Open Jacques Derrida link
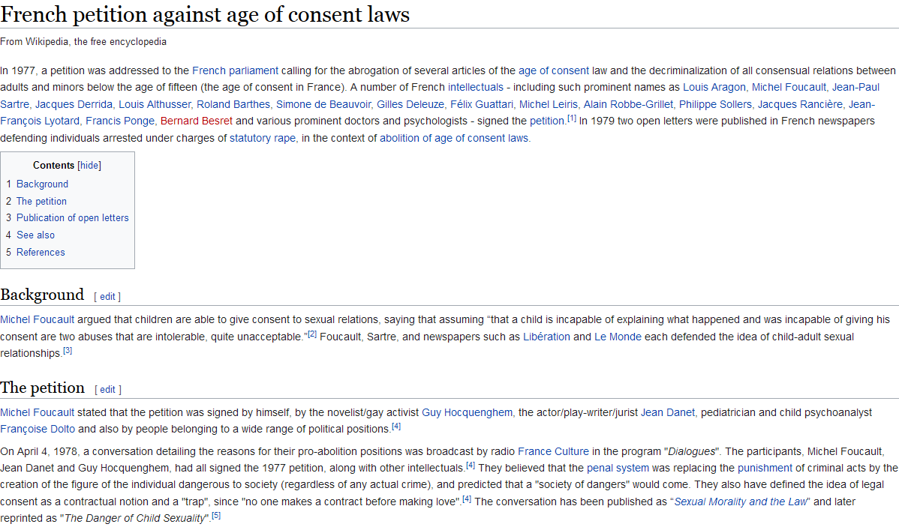Viewport: 899px width, 527px height. point(74,104)
